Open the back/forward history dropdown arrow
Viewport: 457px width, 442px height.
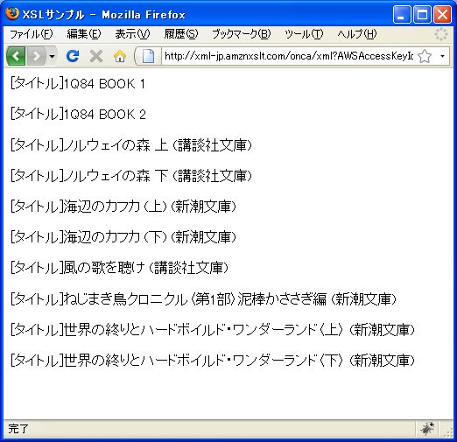(x=52, y=56)
